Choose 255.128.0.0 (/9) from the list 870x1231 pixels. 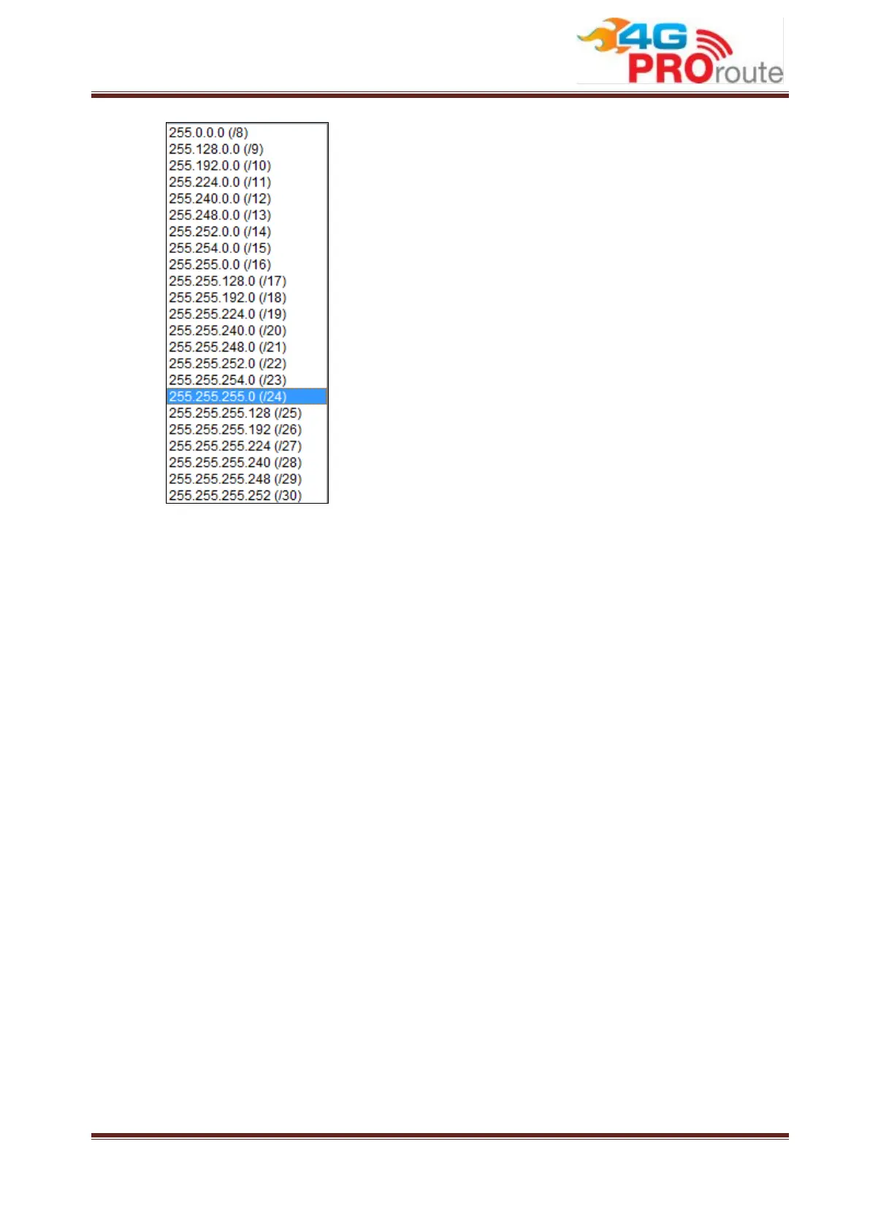tap(247, 149)
